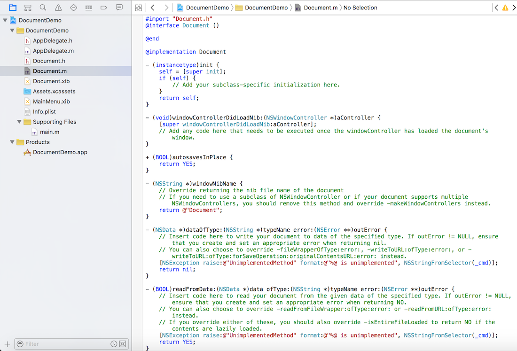Image resolution: width=517 pixels, height=351 pixels.
Task: Open the Report navigator speech bubble icon
Action: tap(118, 8)
